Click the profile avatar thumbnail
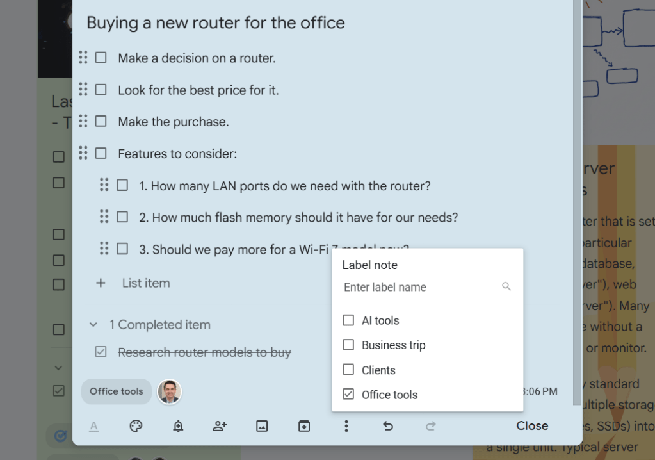655x460 pixels. [x=169, y=391]
